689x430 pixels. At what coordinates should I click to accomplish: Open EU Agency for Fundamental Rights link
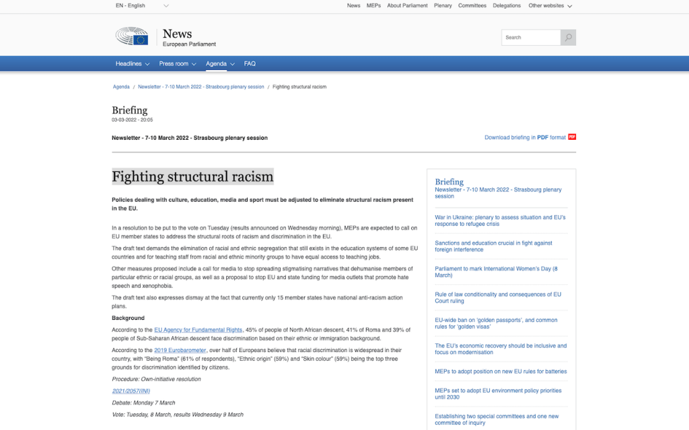198,330
